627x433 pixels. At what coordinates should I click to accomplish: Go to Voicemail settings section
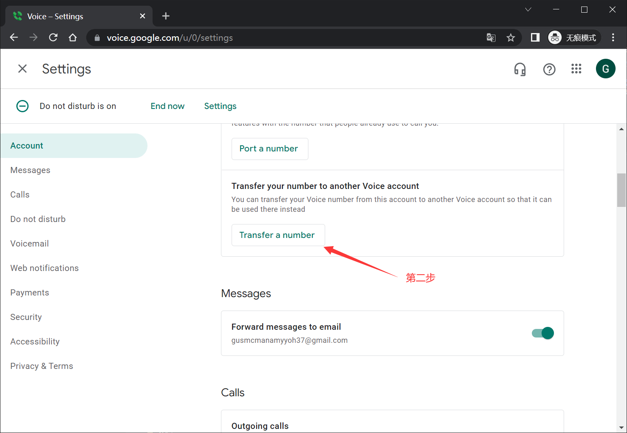coord(29,244)
